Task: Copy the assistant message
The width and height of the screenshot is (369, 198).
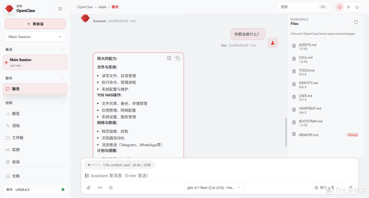Action: coord(178,58)
